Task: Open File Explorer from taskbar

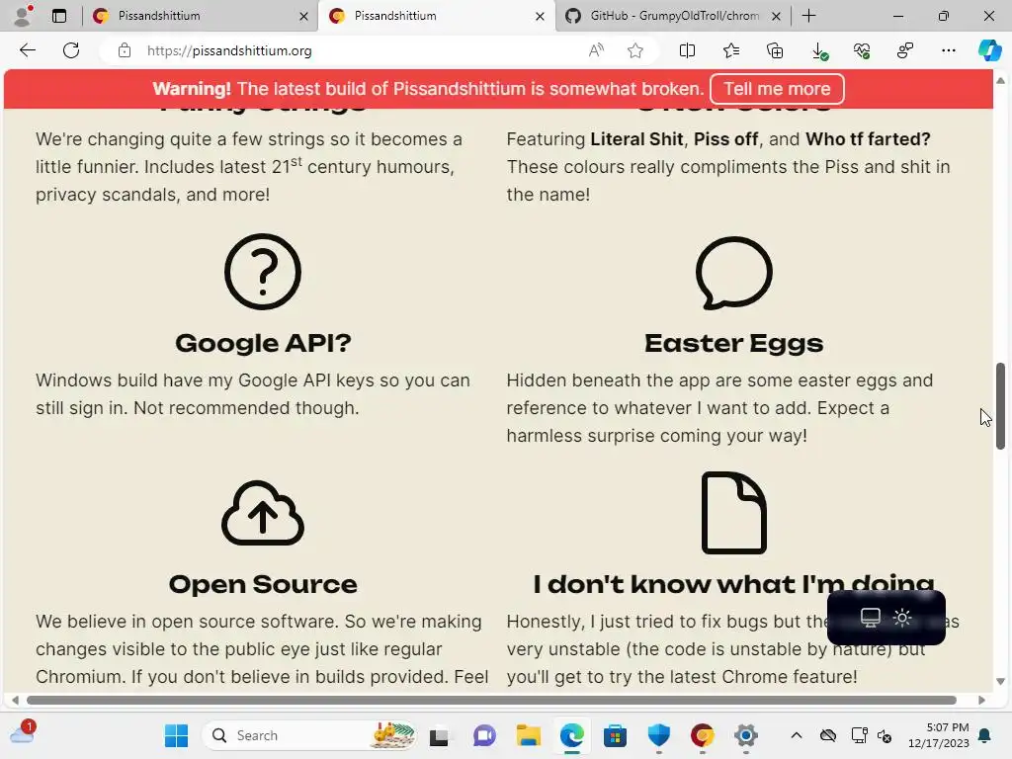Action: pos(528,735)
